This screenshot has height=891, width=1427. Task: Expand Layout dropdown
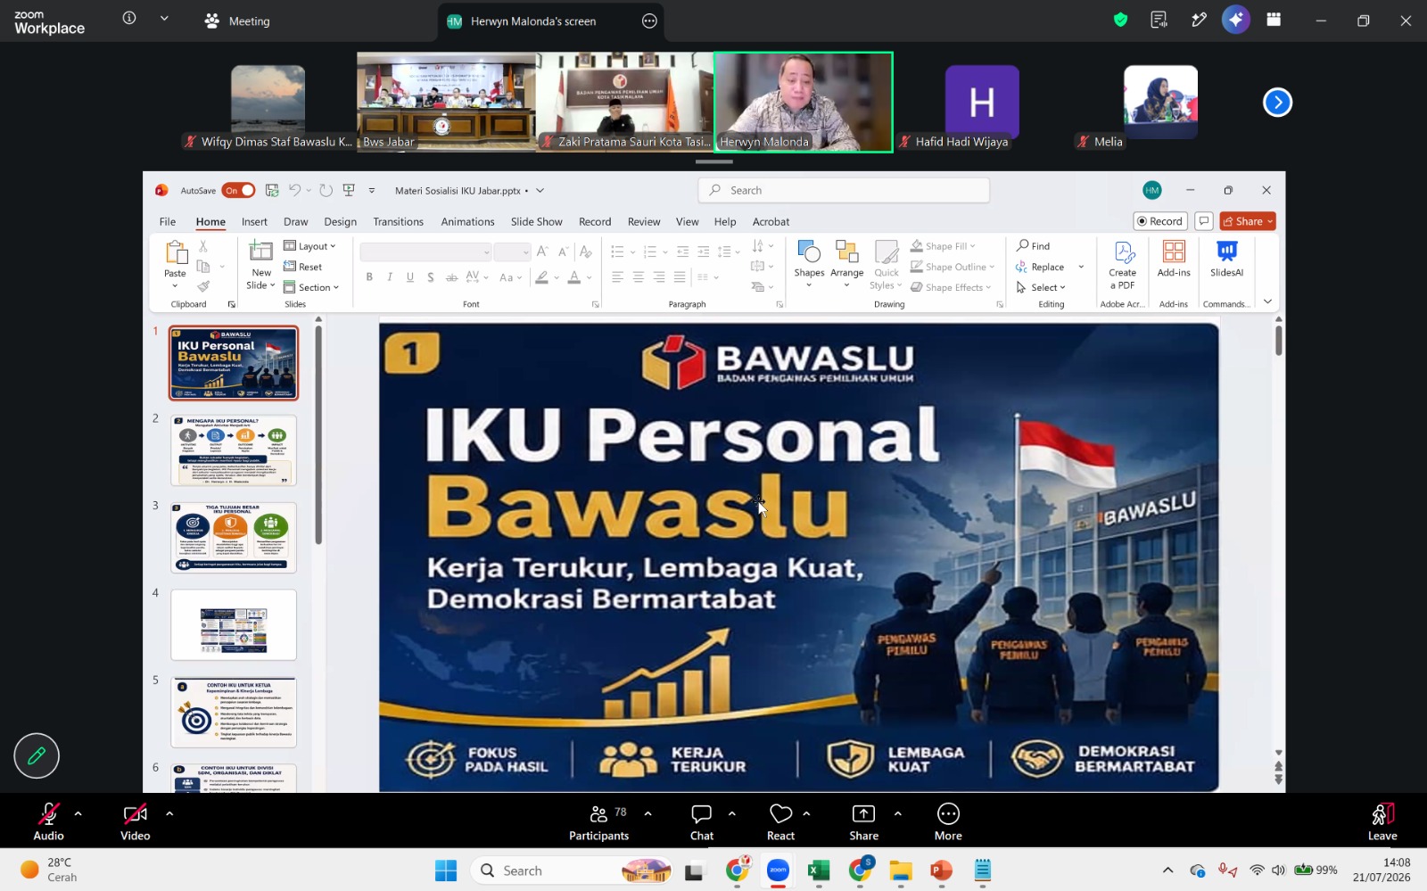309,246
